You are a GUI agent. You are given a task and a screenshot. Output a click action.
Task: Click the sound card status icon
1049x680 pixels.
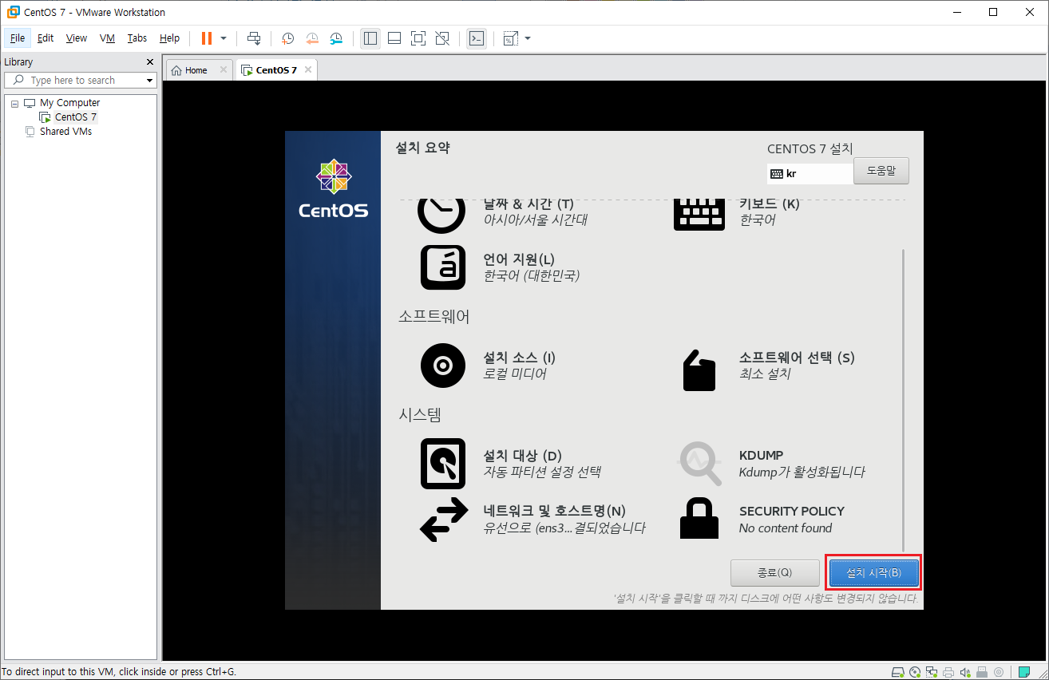965,672
